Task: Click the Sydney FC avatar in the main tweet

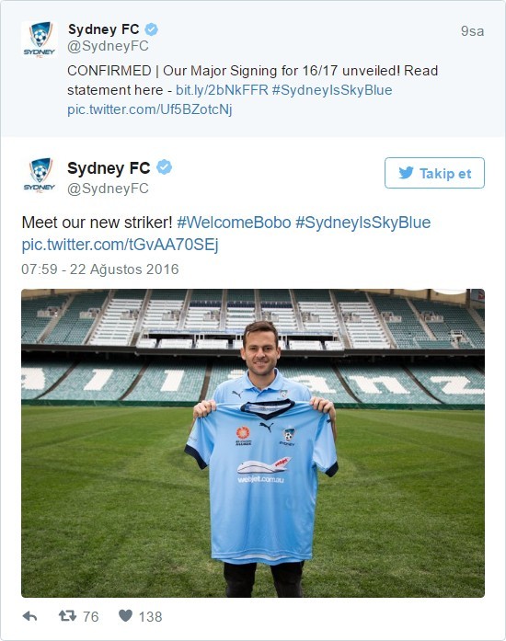Action: (40, 175)
